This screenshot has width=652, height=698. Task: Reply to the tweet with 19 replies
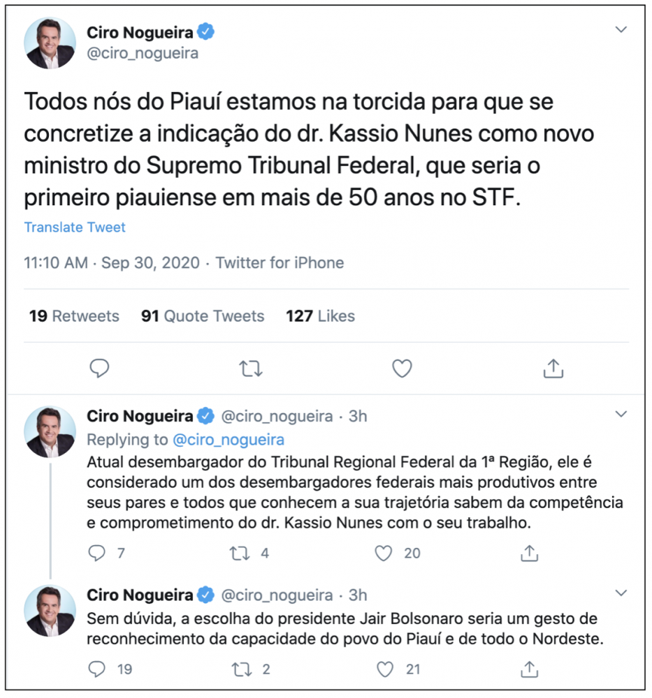(97, 669)
